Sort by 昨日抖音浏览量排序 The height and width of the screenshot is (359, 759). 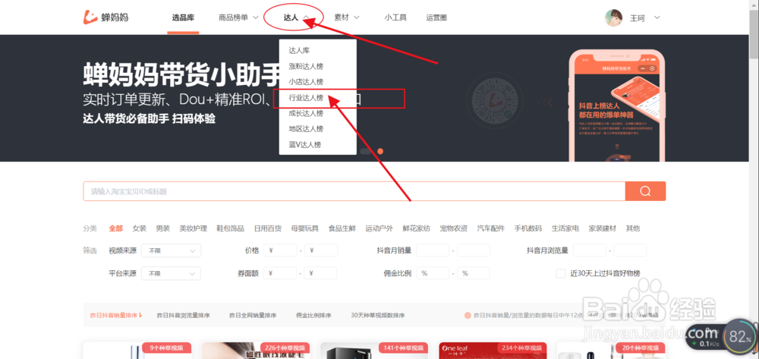(184, 316)
